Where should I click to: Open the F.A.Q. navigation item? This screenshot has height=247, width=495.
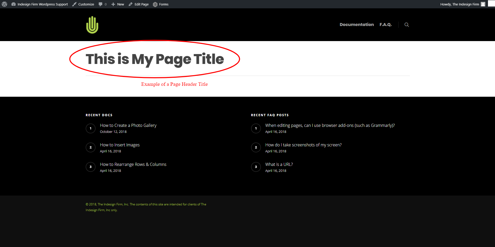click(x=385, y=24)
